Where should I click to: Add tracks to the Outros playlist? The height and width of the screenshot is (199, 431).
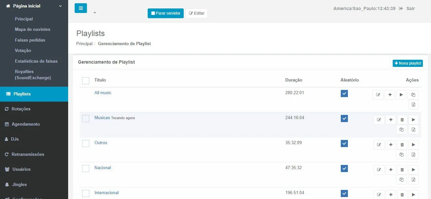click(391, 144)
